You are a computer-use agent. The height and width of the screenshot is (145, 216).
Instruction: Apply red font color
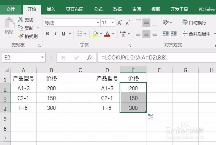coord(107,34)
